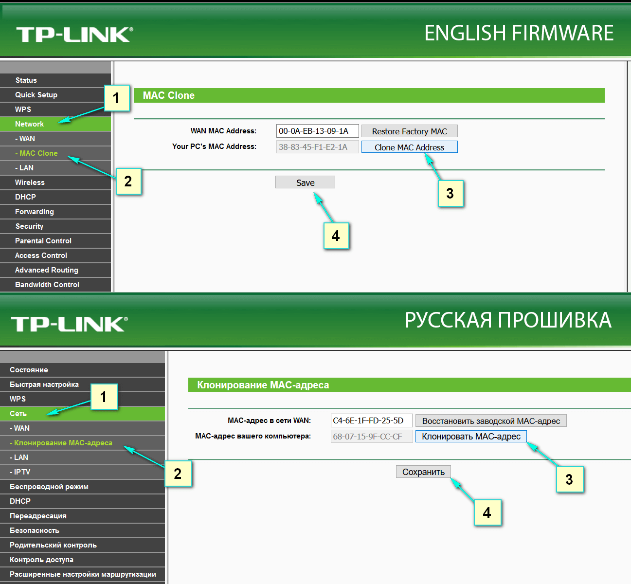This screenshot has height=584, width=631.
Task: Click the Forwarding menu item
Action: (x=35, y=212)
